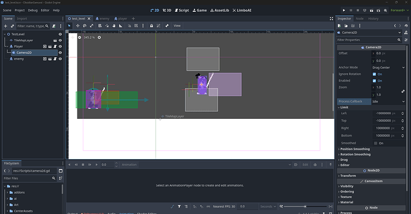Run the project with the play icon

344,10
